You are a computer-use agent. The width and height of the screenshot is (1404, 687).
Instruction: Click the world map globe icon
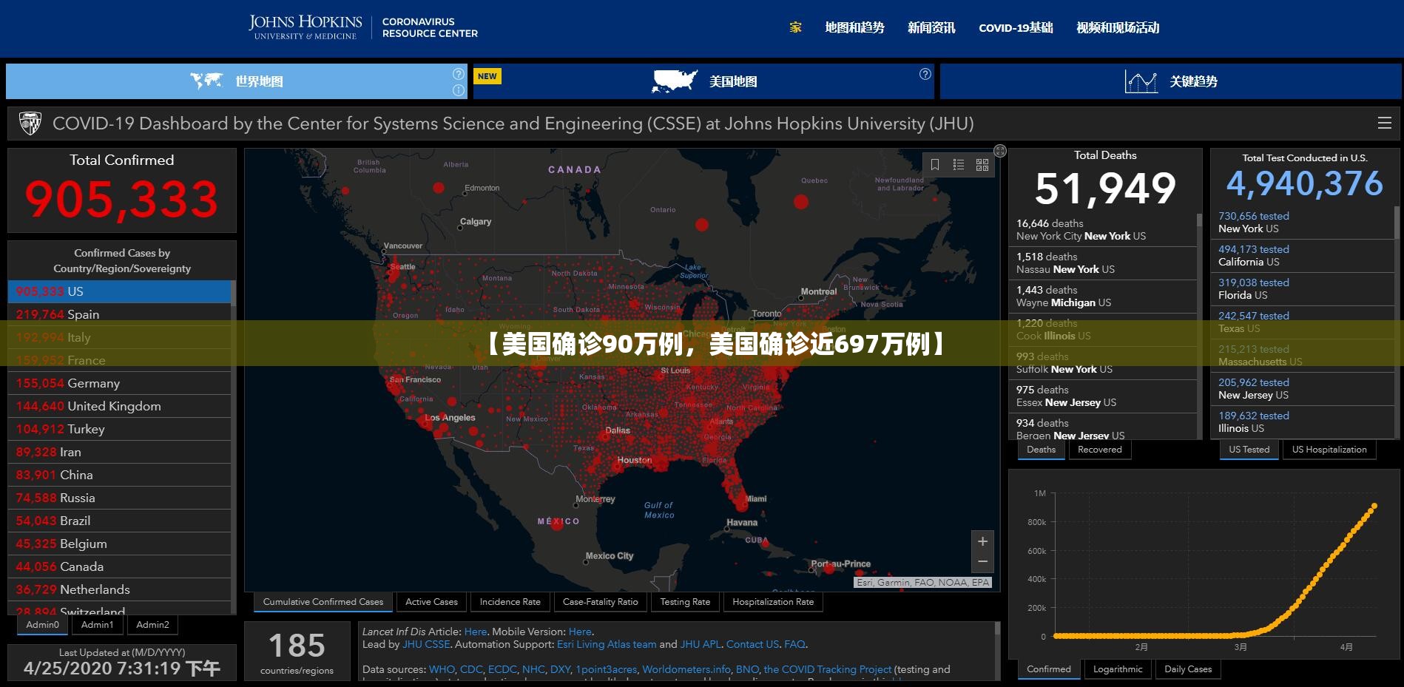pos(206,81)
